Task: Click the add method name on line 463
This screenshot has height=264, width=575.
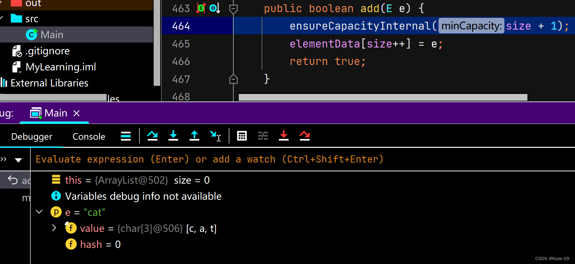Action: pyautogui.click(x=370, y=8)
